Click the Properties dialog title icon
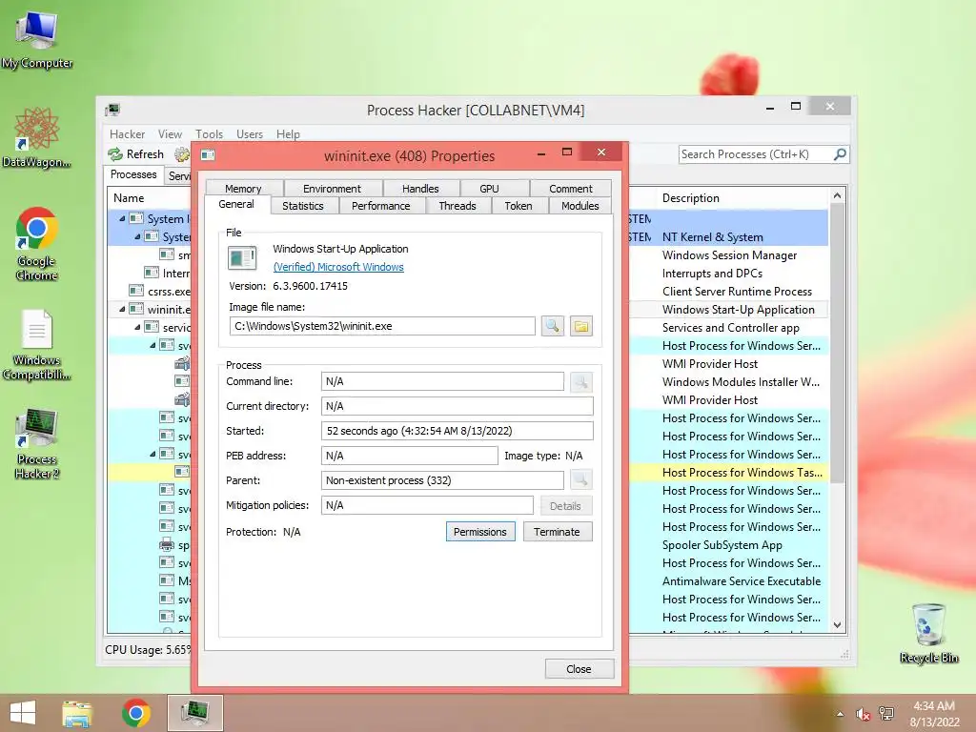The height and width of the screenshot is (732, 976). pyautogui.click(x=208, y=155)
